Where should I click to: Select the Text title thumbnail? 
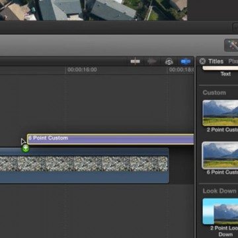tap(220, 68)
